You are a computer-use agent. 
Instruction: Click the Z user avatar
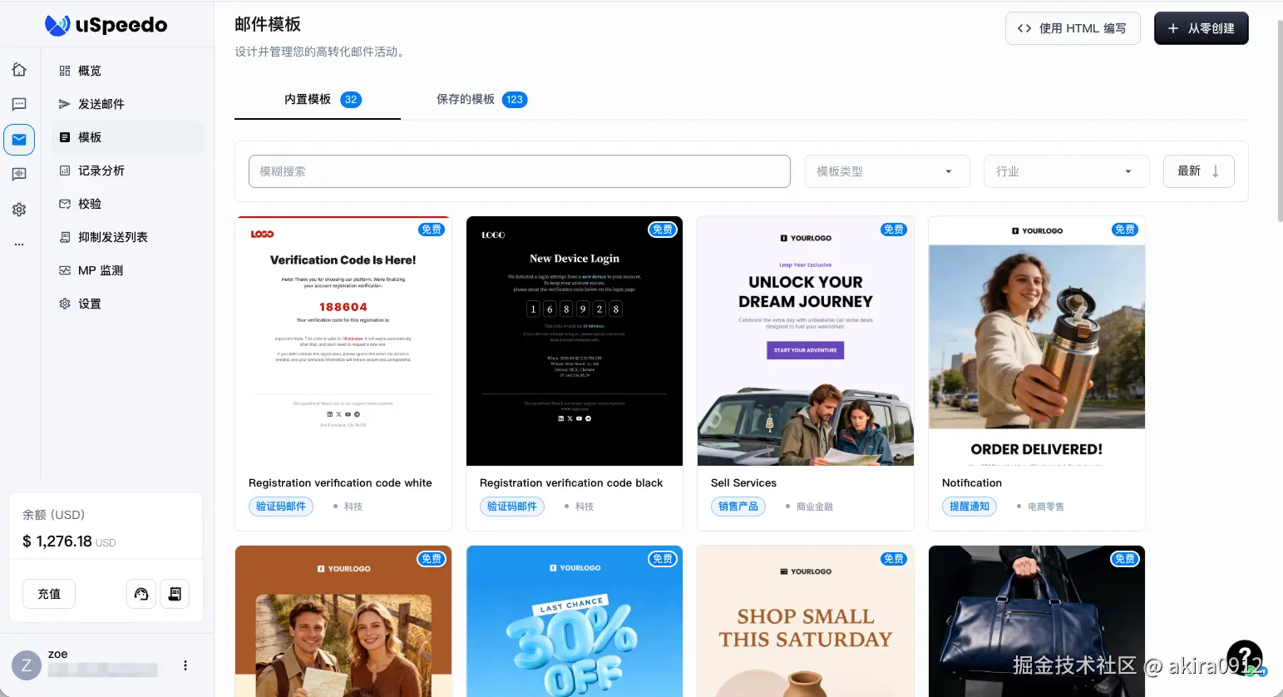pos(27,665)
